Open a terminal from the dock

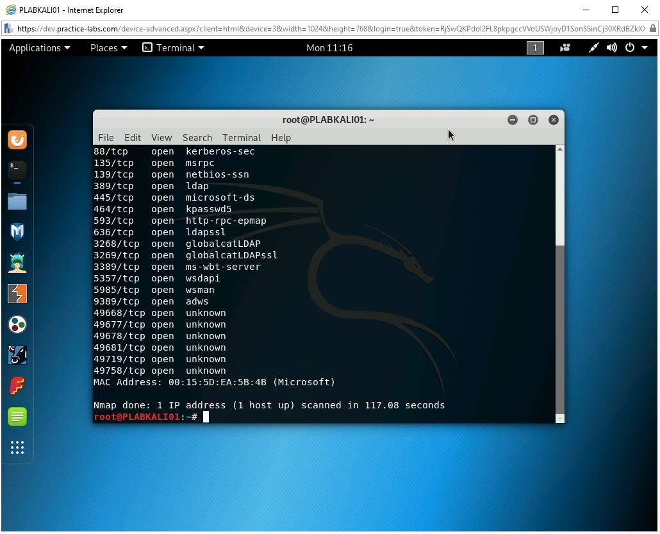[x=17, y=170]
